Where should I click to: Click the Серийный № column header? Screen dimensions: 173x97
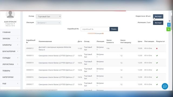[x=31, y=41]
